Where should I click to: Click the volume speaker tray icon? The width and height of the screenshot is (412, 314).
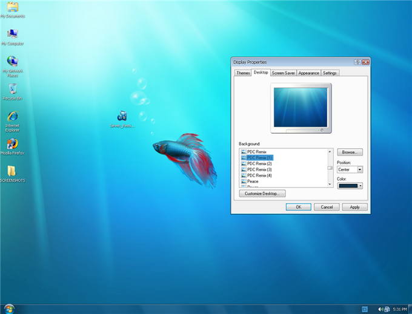[380, 309]
